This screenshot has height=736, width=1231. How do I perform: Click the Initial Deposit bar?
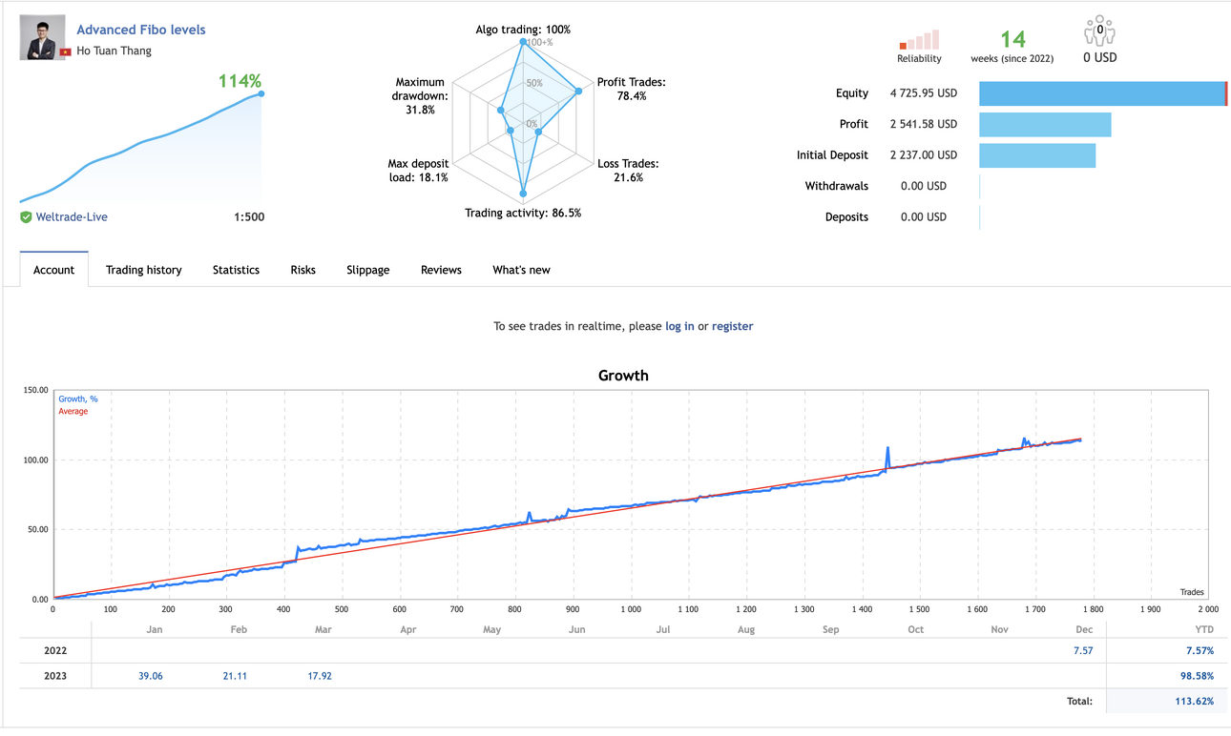click(x=1037, y=155)
